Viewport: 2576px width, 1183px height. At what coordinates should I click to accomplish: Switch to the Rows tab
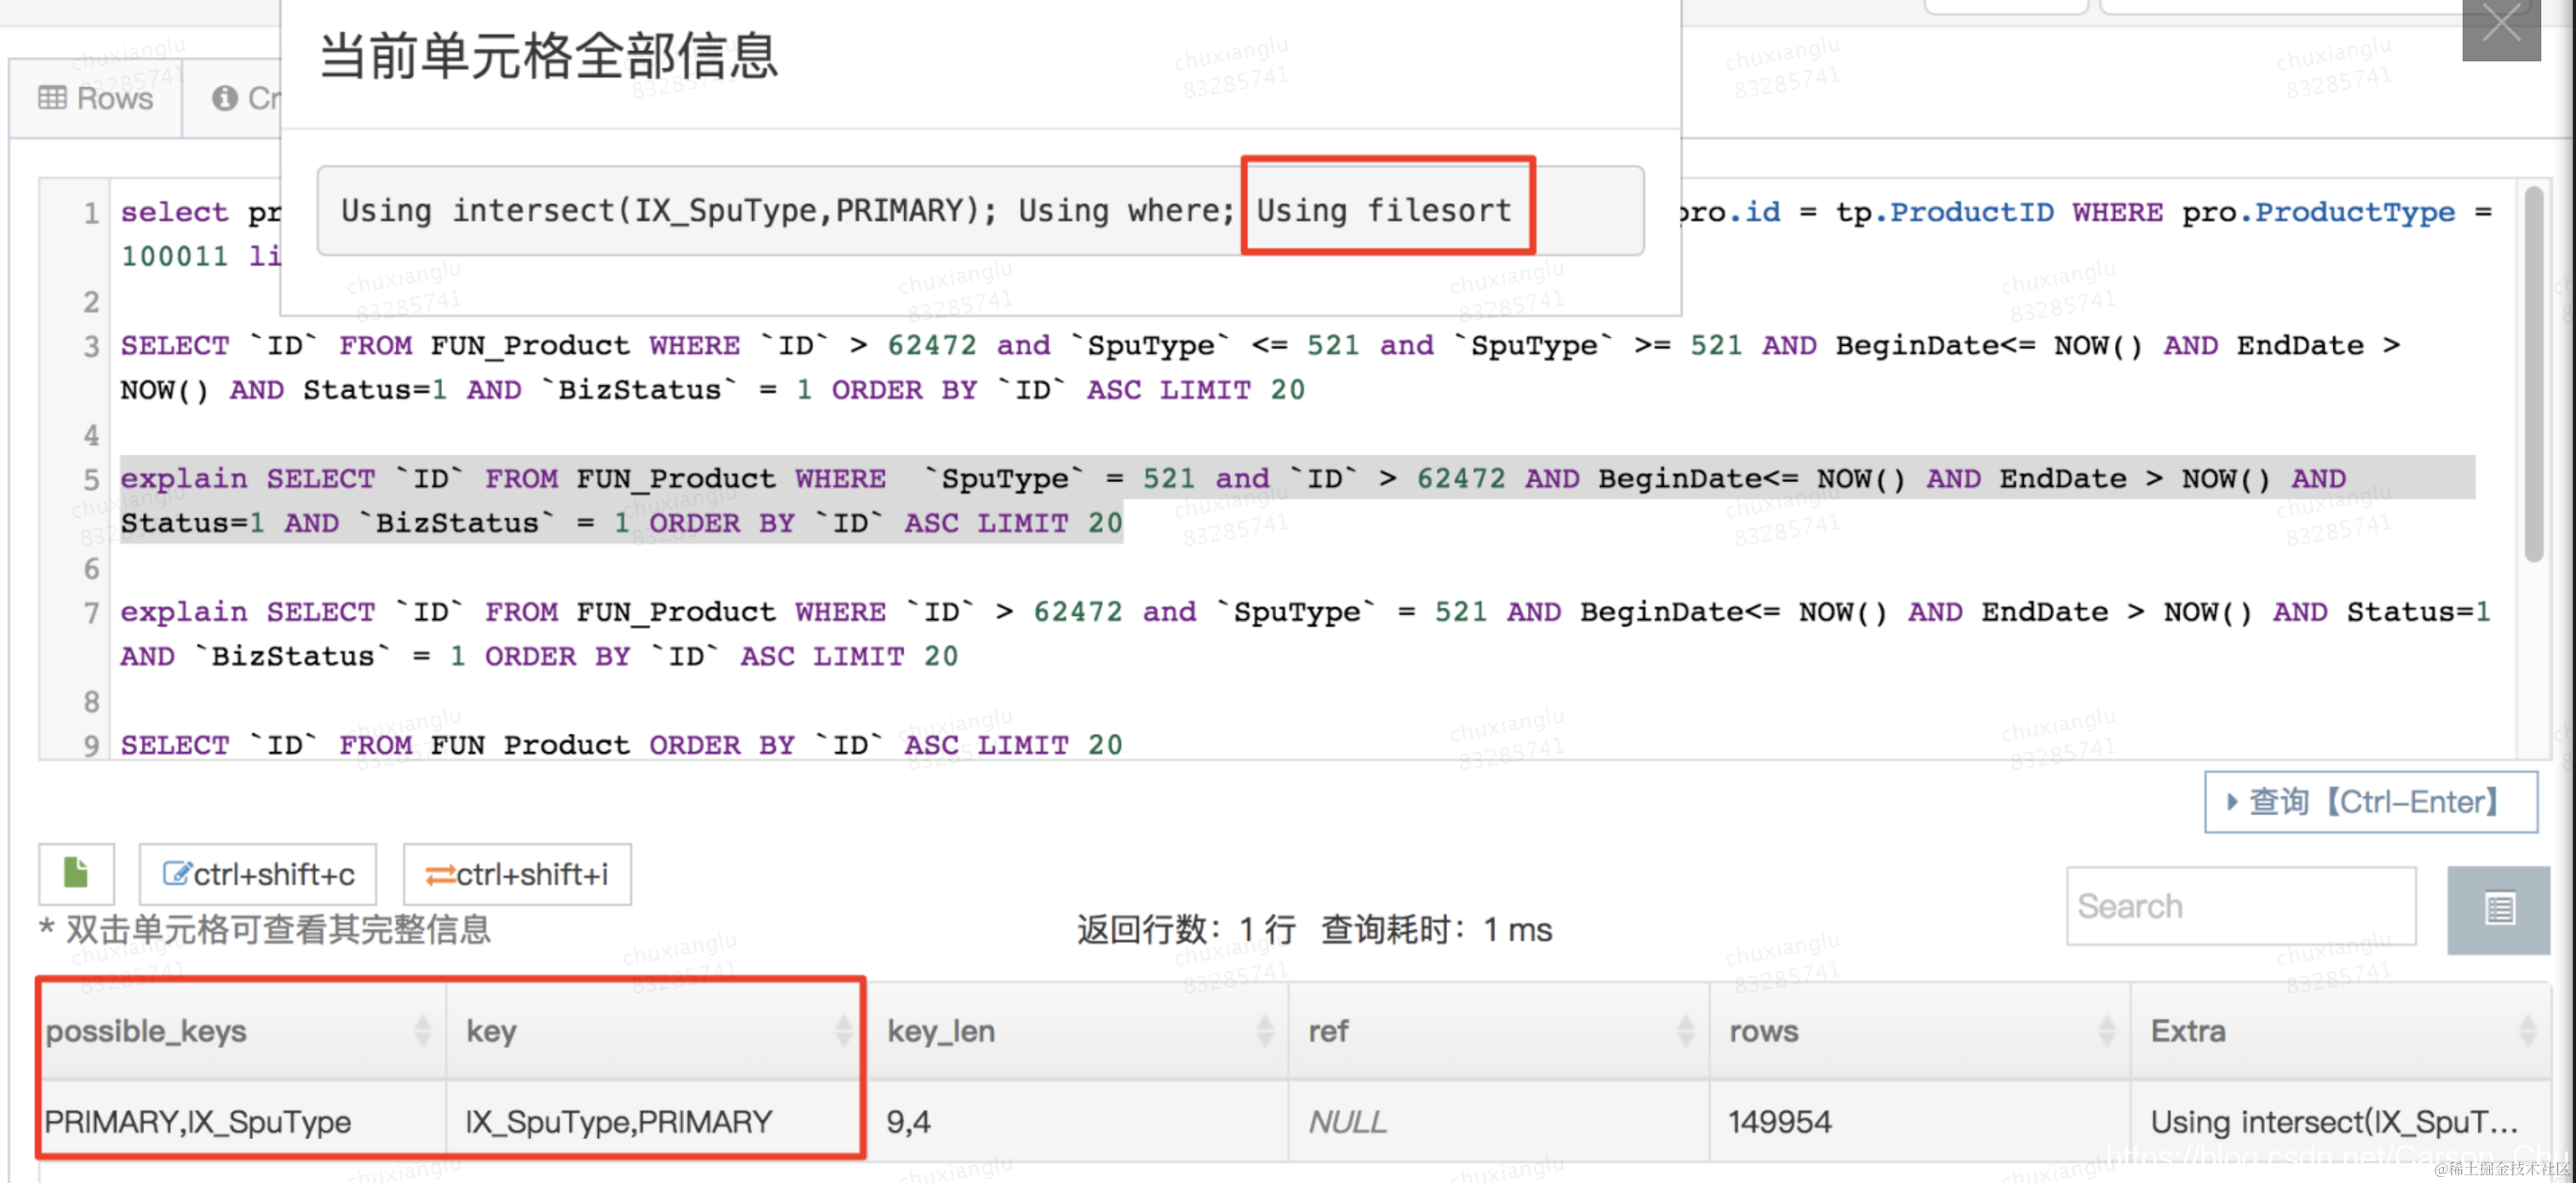pyautogui.click(x=96, y=98)
